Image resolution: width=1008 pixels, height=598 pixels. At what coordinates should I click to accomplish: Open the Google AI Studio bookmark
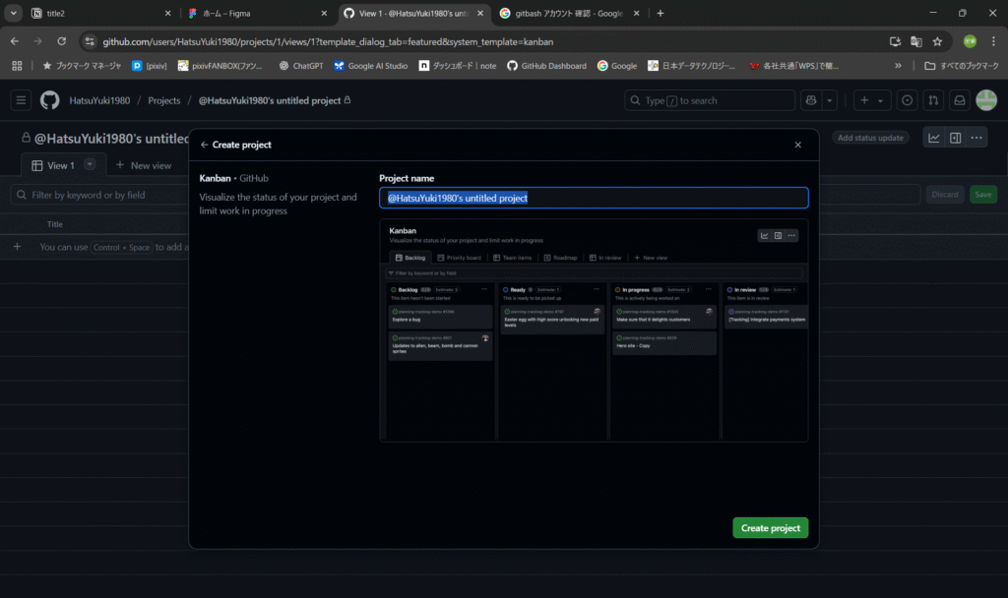[371, 66]
